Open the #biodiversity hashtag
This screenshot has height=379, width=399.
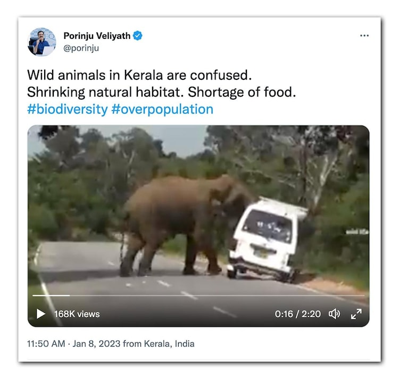(67, 109)
